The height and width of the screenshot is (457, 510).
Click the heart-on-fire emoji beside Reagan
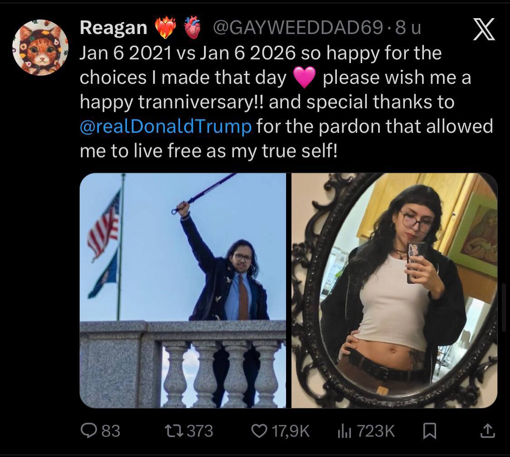tap(165, 29)
